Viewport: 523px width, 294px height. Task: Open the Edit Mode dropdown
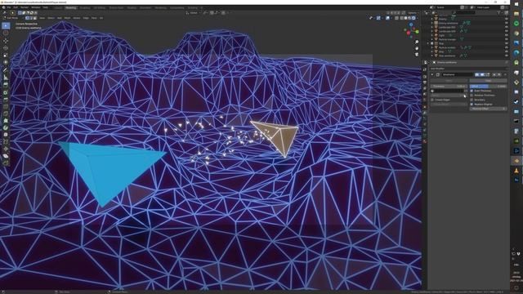13,18
